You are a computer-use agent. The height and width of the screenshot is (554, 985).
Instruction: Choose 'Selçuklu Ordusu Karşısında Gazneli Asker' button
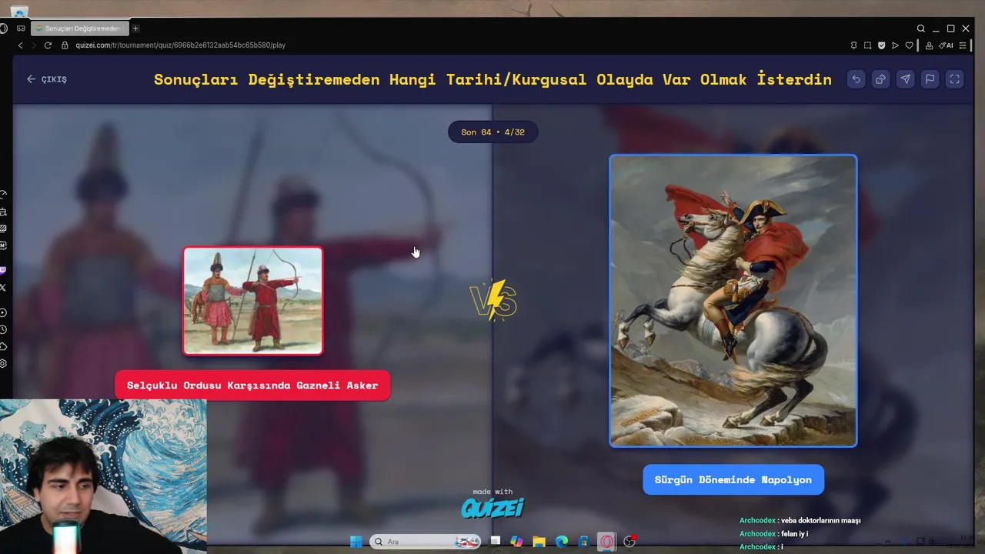point(252,385)
